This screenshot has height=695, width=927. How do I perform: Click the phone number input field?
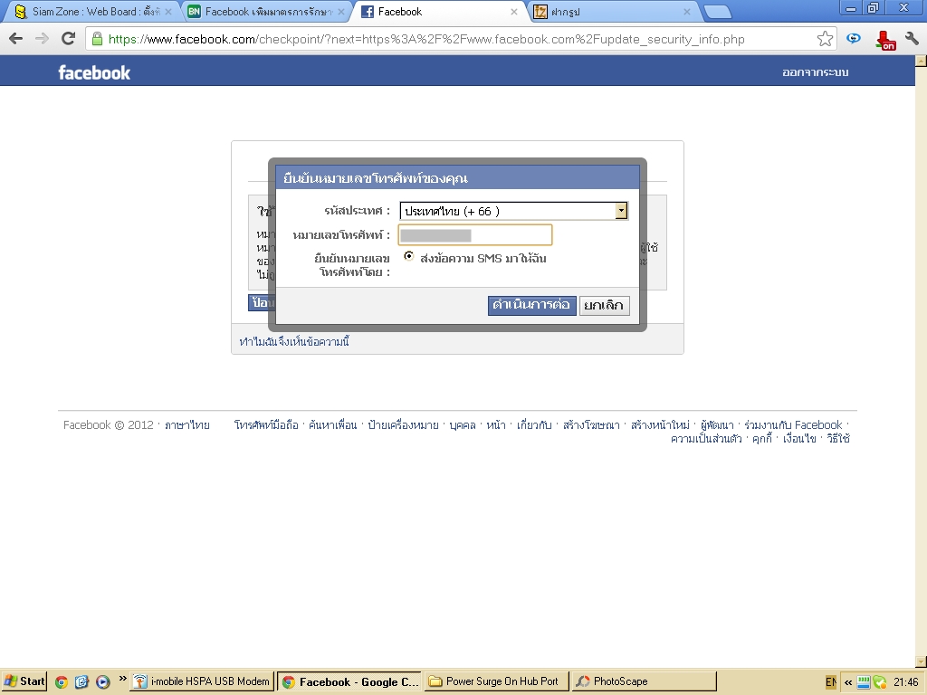point(475,235)
